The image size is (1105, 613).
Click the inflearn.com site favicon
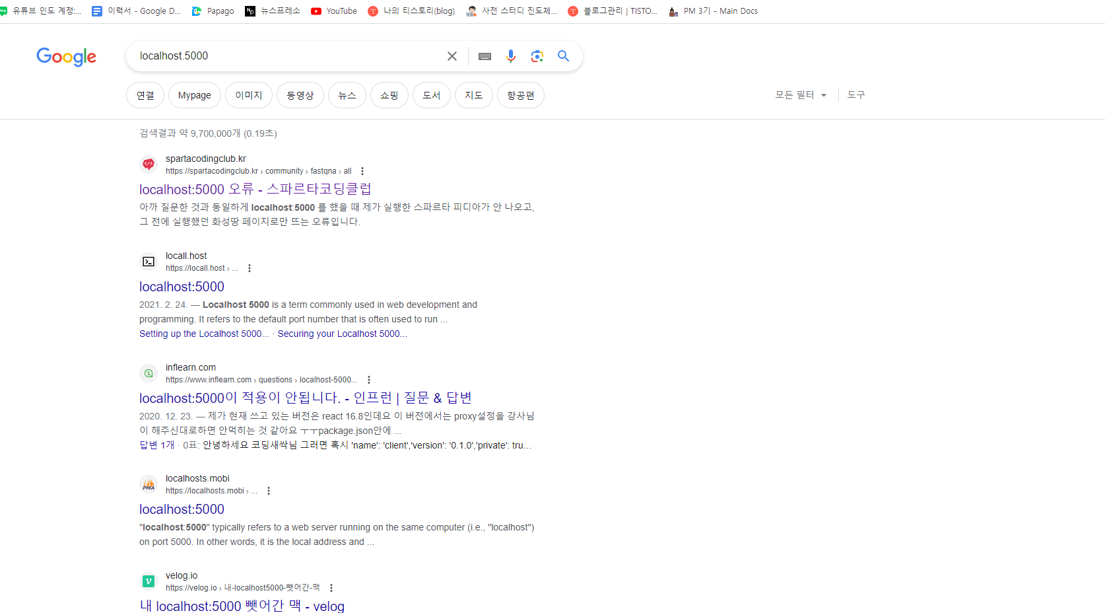[x=149, y=373]
